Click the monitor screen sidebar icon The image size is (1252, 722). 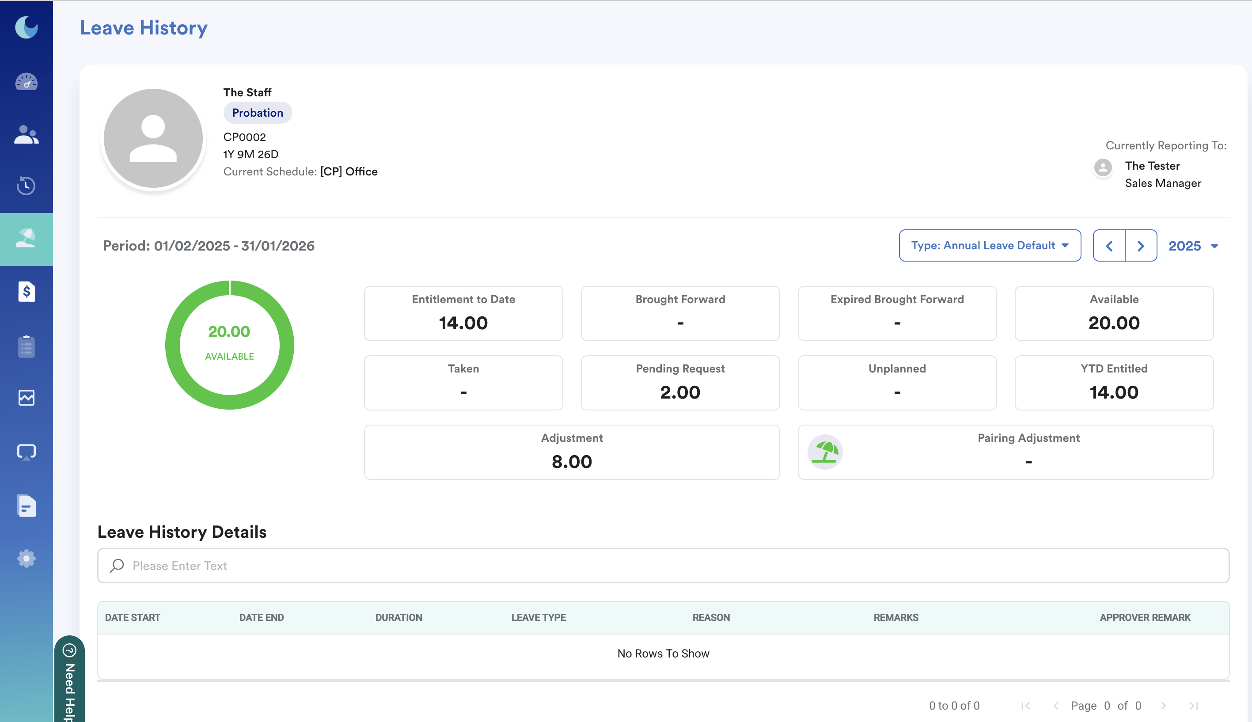point(26,452)
